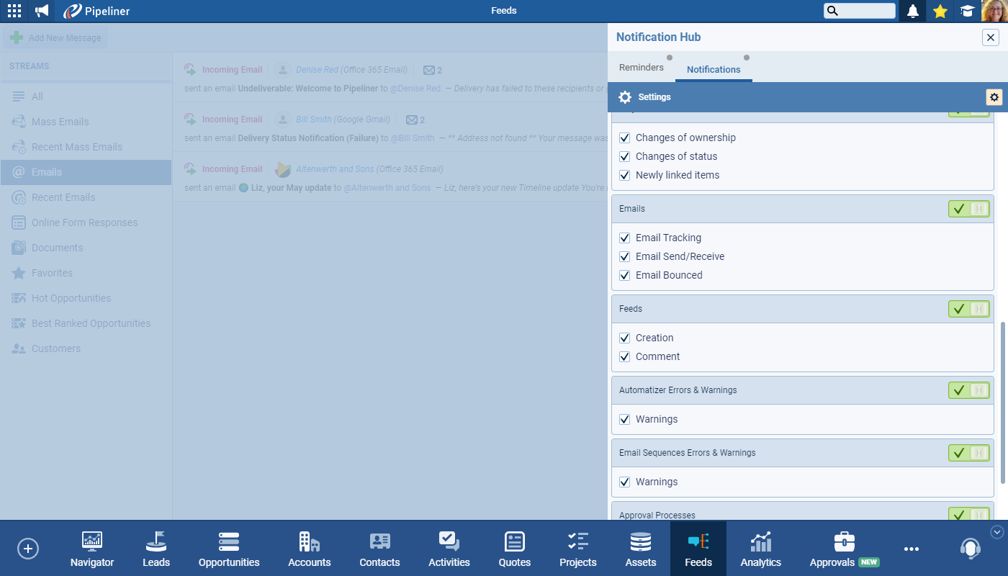Switch to the Reminders tab
1008x576 pixels.
pos(642,68)
